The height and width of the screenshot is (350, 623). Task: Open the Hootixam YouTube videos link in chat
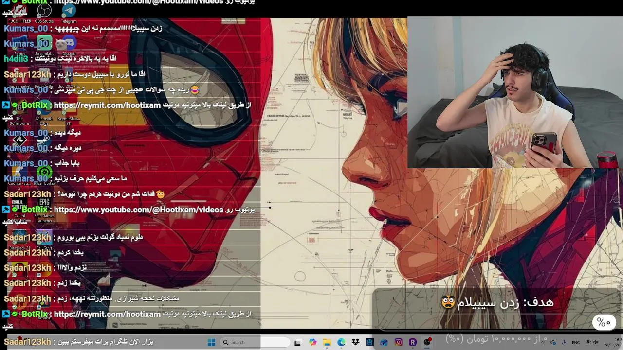click(x=138, y=210)
